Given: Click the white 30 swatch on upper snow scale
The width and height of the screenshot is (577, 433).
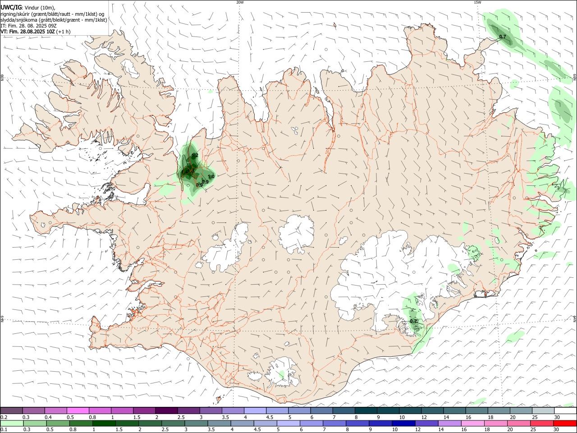Looking at the screenshot, I should click(565, 410).
